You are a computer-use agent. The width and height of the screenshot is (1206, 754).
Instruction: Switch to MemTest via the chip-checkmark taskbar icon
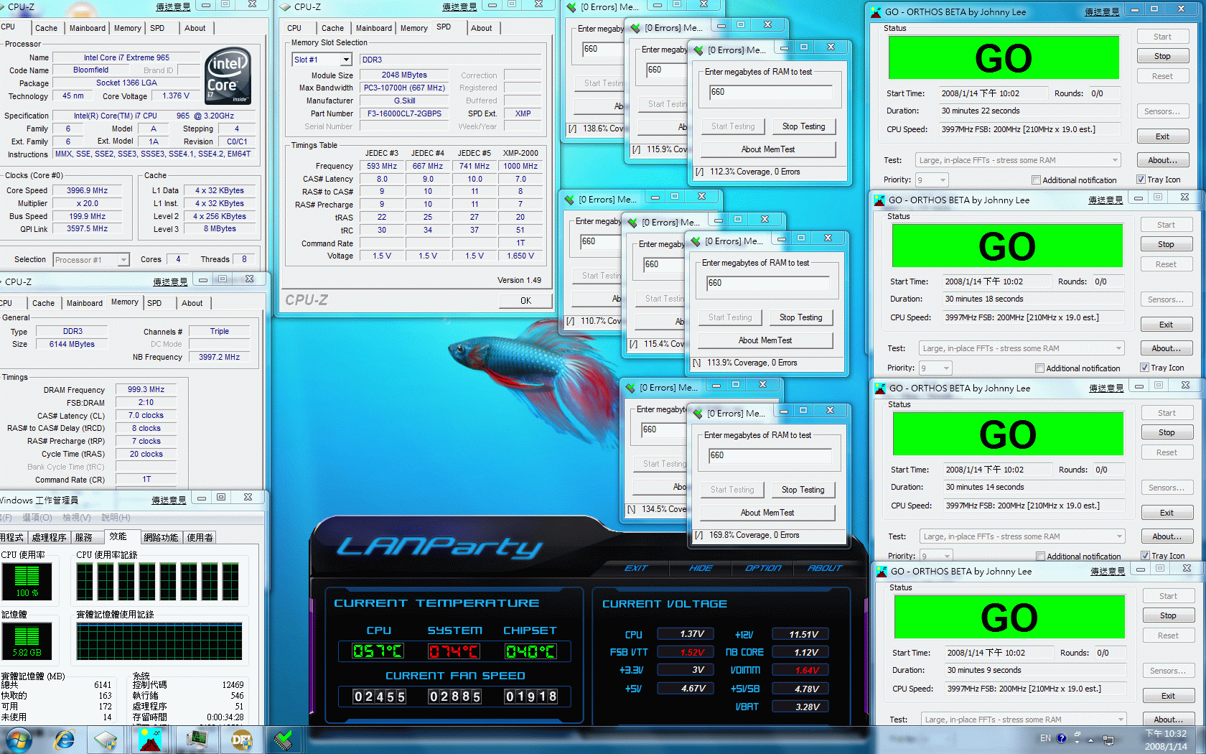point(284,740)
